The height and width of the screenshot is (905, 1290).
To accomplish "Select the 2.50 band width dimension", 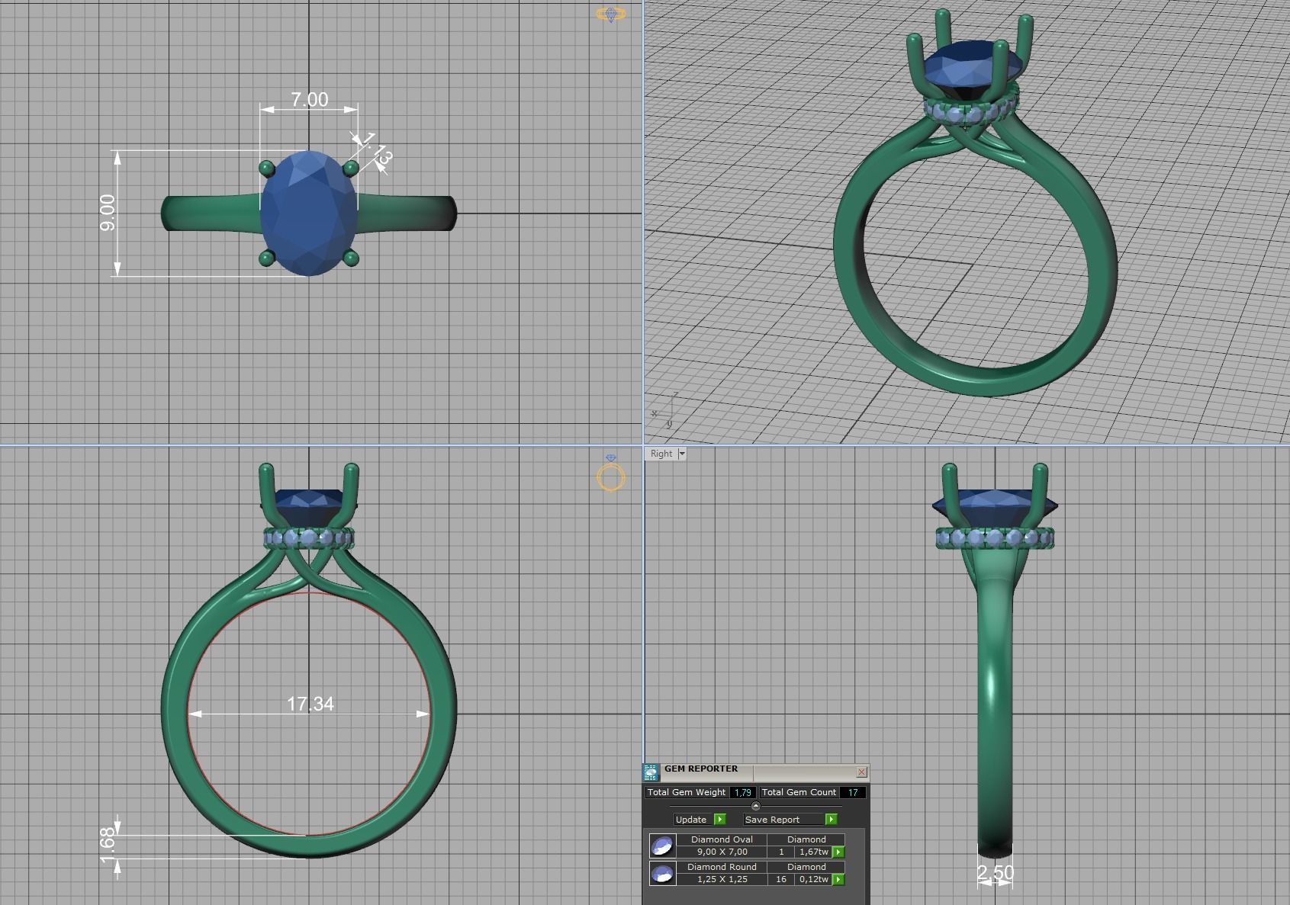I will coord(996,872).
